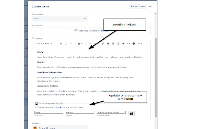The image size is (207, 129).
Task: Click the Template Name input field
Action: tap(111, 113)
